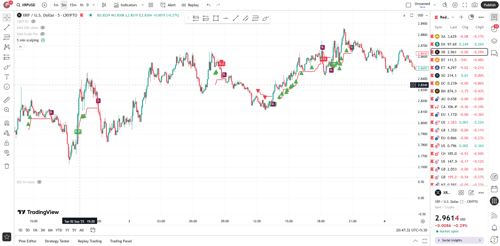Open the XRPUSD symbol search field

pos(26,5)
